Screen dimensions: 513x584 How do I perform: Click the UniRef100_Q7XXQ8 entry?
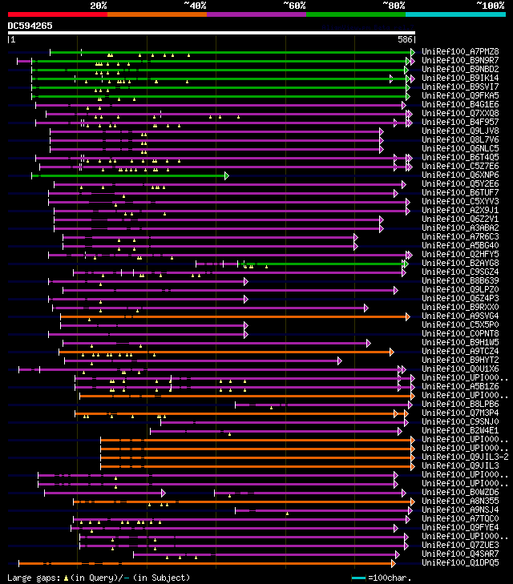(460, 113)
